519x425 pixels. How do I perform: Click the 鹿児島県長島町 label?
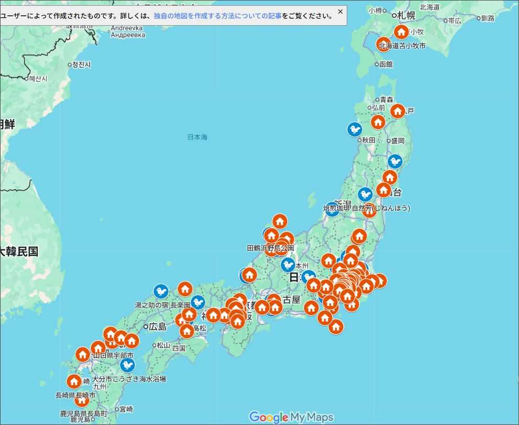(84, 414)
